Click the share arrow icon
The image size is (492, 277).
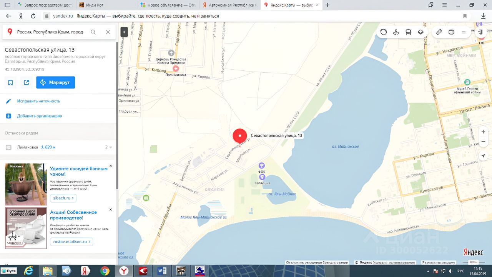click(26, 82)
